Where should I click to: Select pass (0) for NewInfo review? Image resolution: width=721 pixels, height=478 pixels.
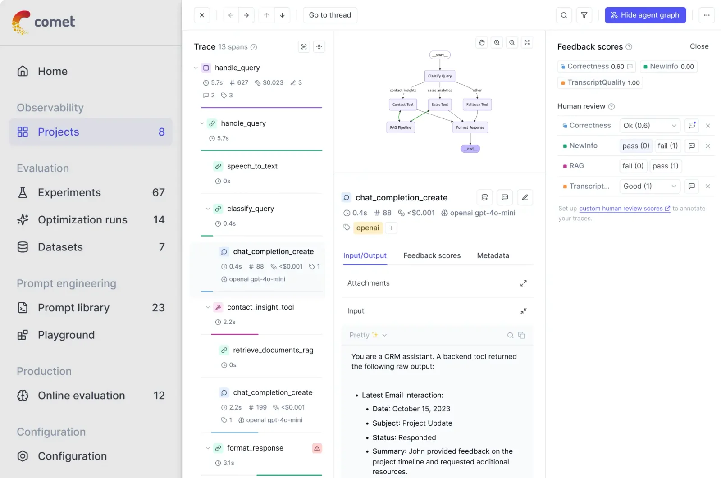635,146
